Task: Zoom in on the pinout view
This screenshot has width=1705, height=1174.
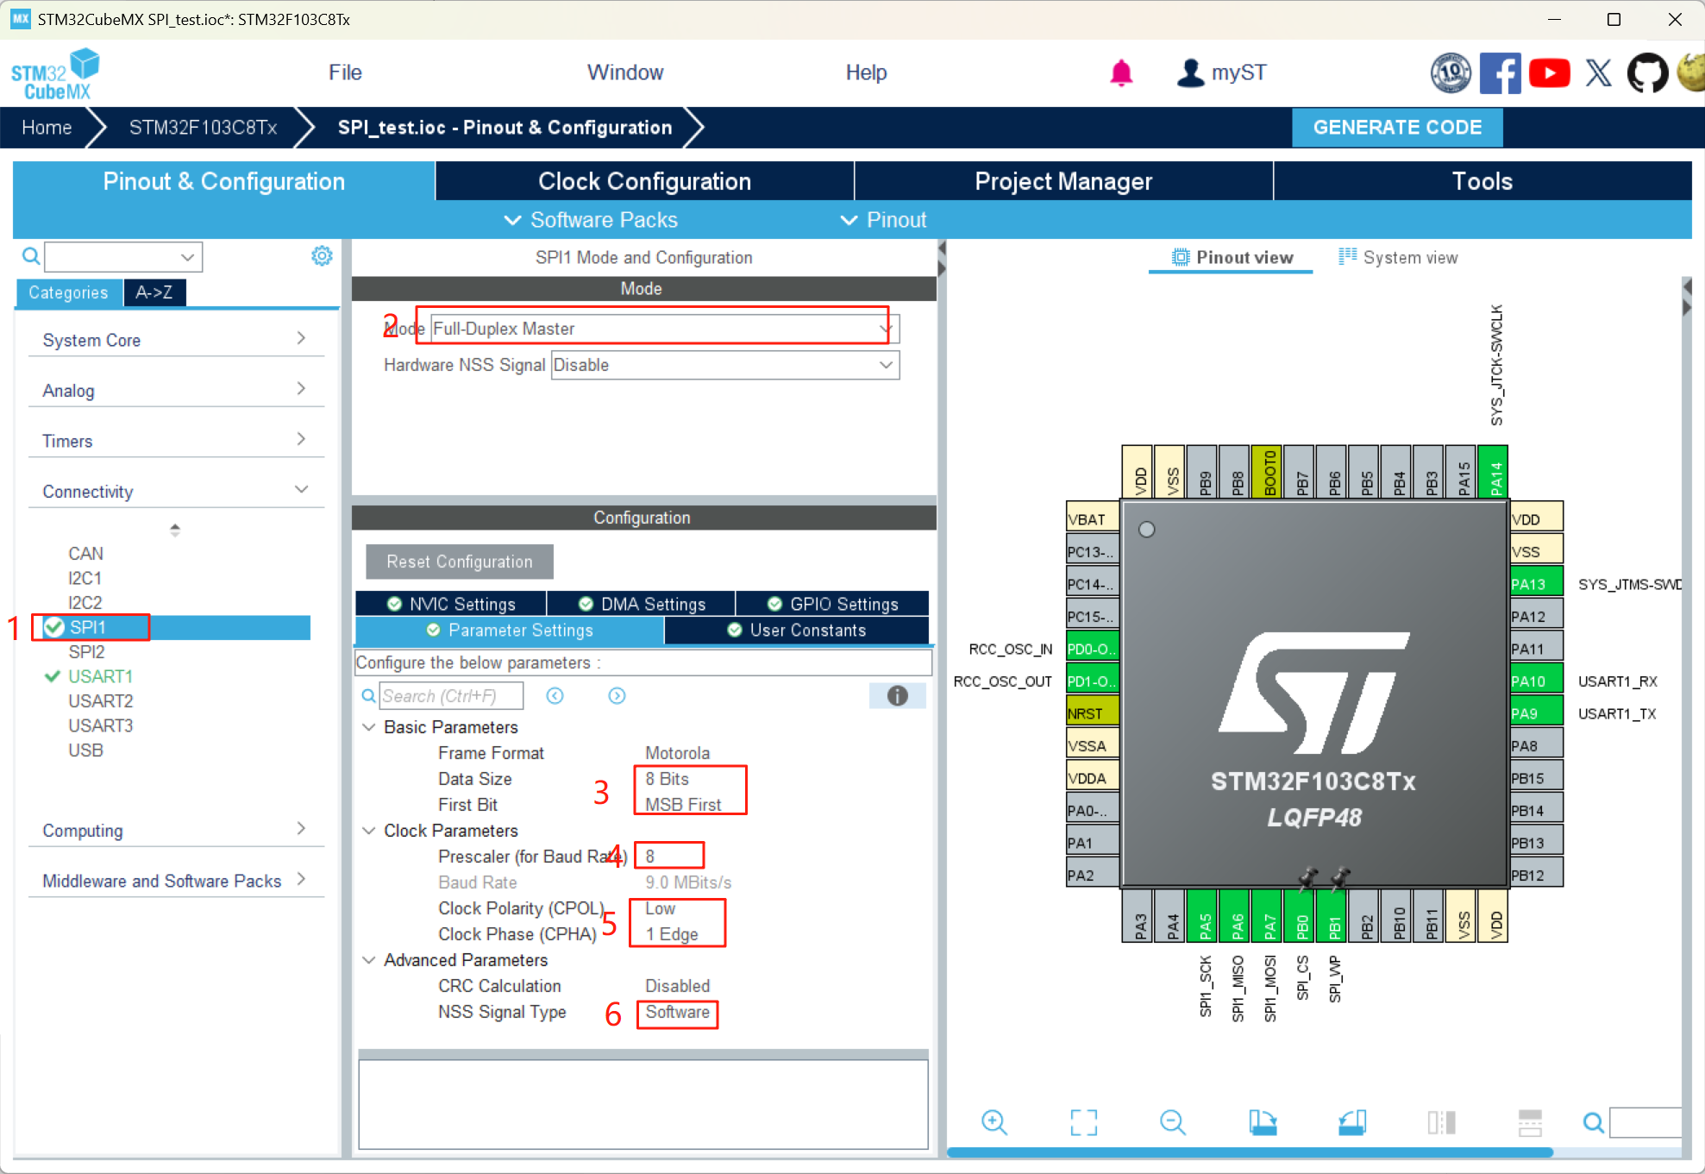Action: [994, 1122]
